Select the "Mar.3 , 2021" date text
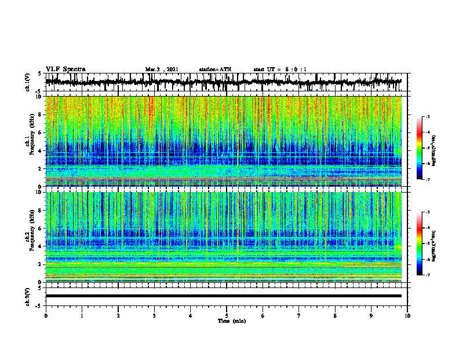The width and height of the screenshot is (459, 354). click(x=162, y=69)
